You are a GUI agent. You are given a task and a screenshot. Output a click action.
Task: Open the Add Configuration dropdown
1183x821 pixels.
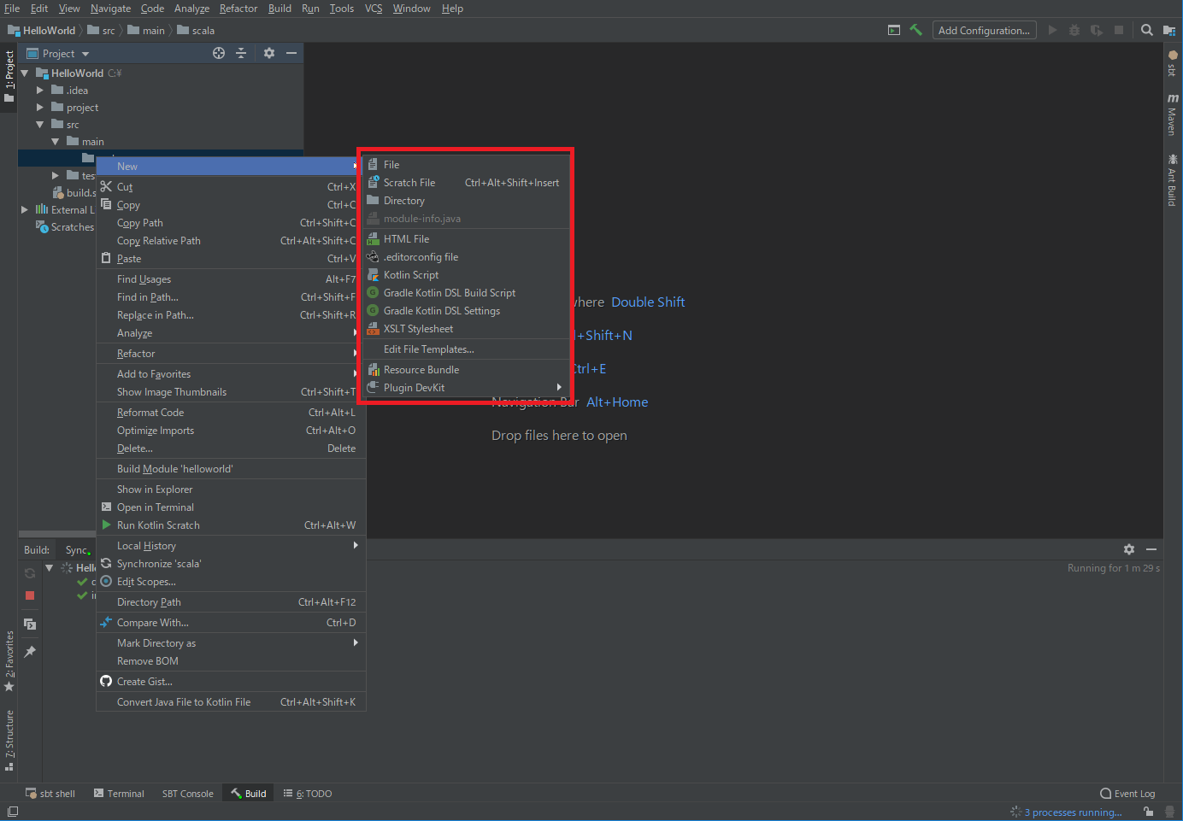click(x=984, y=30)
